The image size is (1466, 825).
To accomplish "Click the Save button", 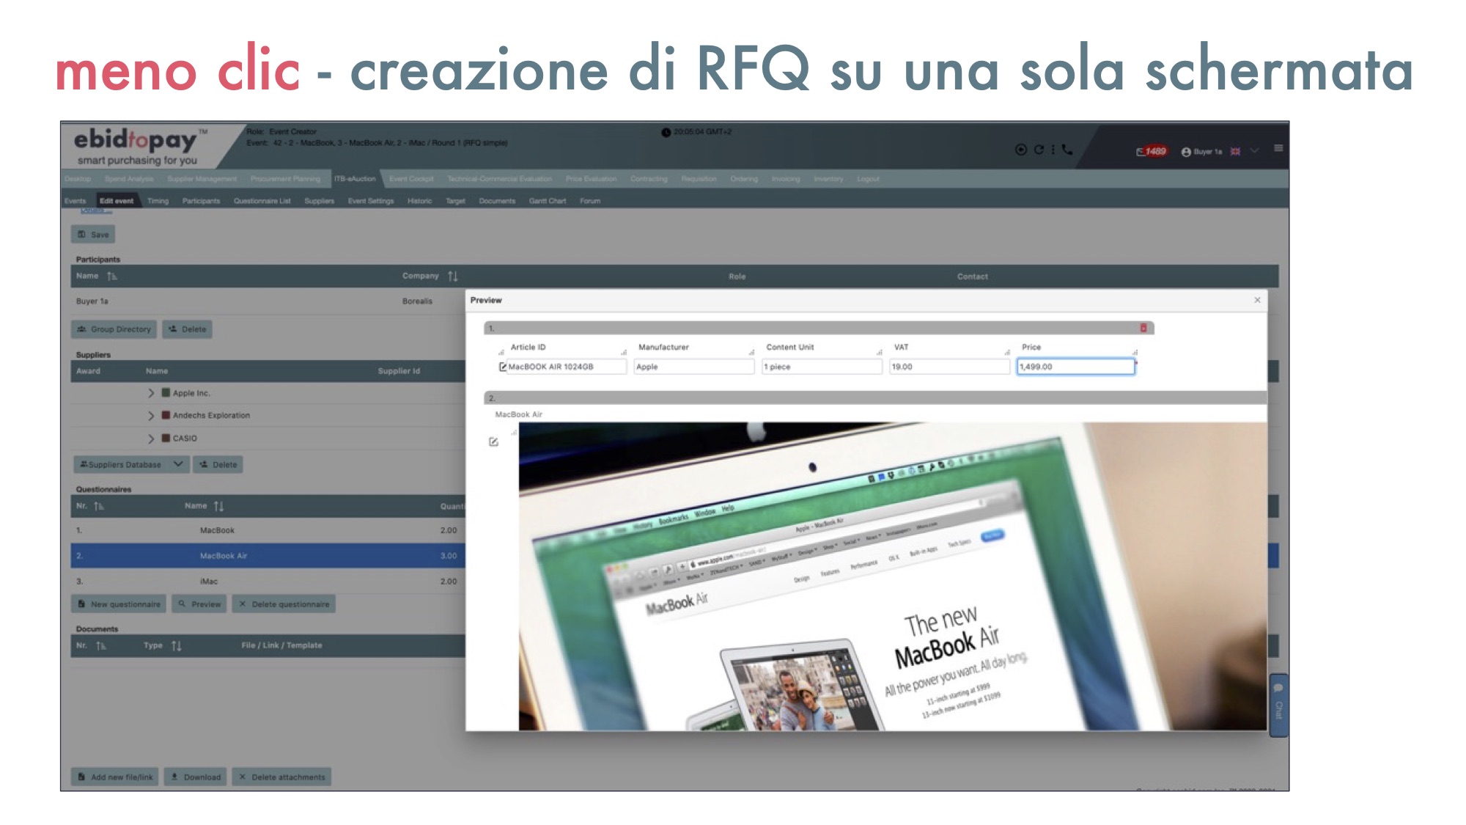I will [x=93, y=235].
